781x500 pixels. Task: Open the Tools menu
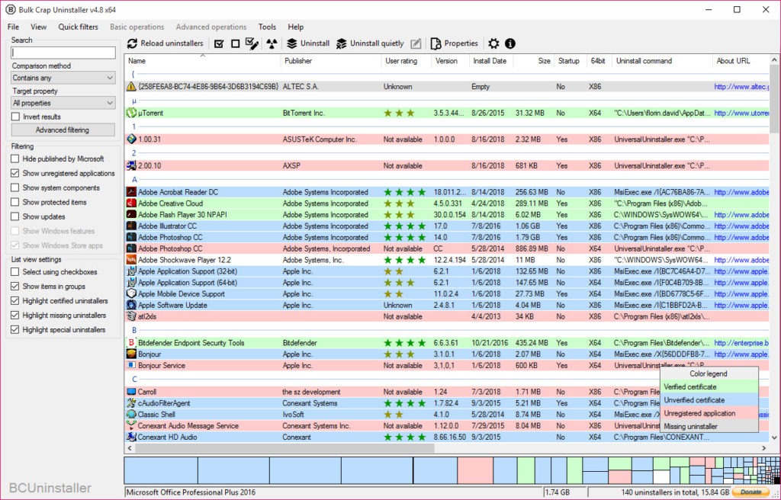click(x=267, y=27)
